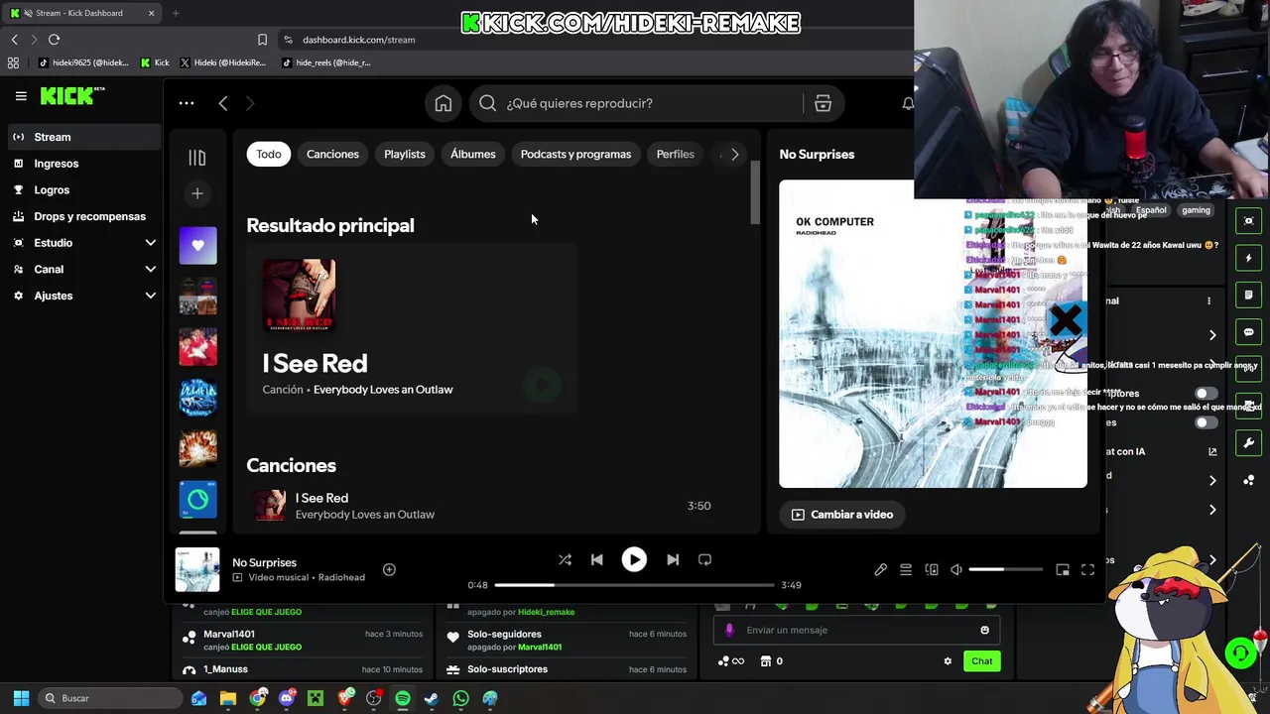Open the chat con IA external link
The height and width of the screenshot is (714, 1270).
(1212, 452)
